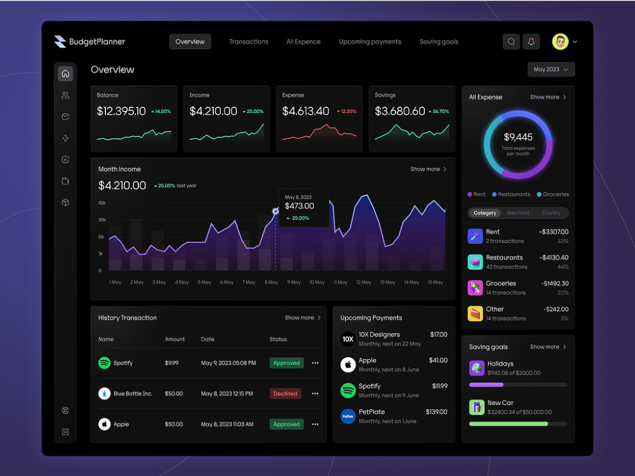The height and width of the screenshot is (476, 635).
Task: Click the 10X Designers logo
Action: [x=348, y=339]
